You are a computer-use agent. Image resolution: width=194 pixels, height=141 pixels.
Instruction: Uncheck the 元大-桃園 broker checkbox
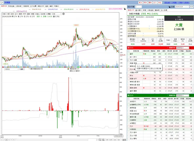point(128,60)
